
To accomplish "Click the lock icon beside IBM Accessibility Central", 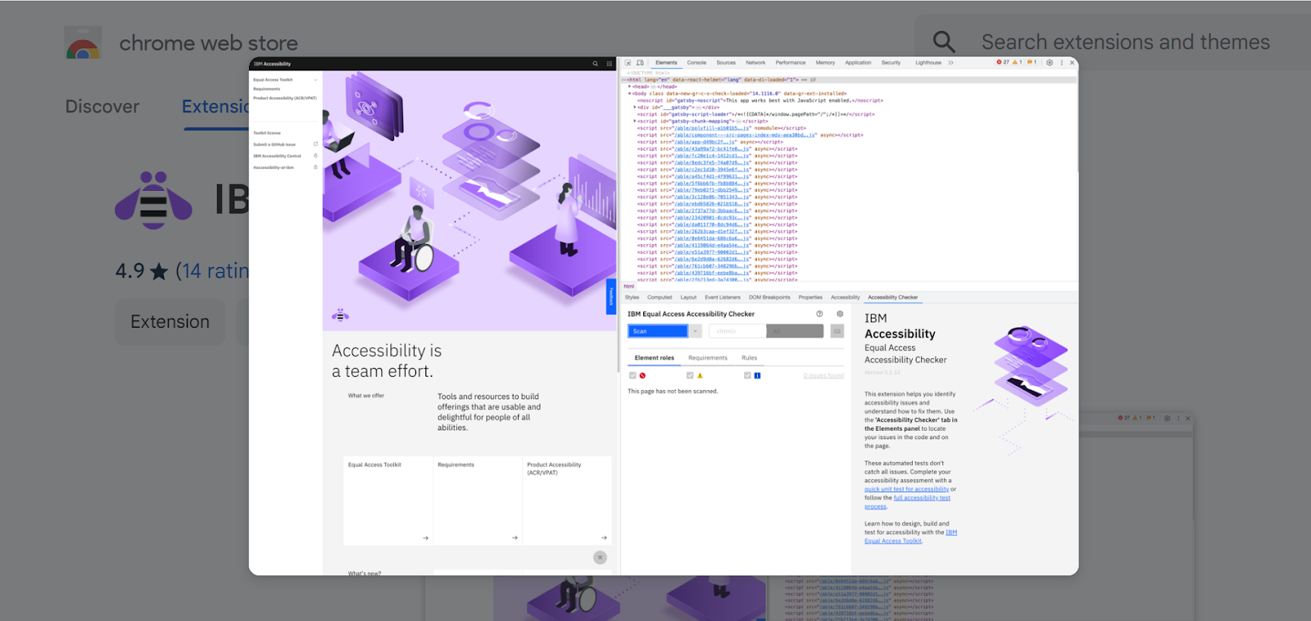I will [315, 156].
